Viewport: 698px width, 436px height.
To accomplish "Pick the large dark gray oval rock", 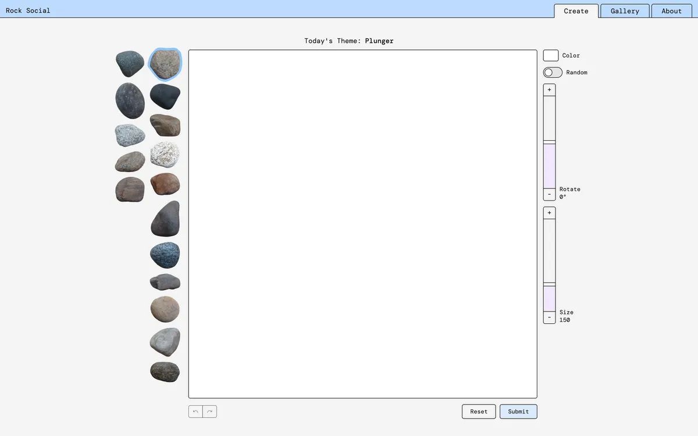I will (x=130, y=101).
